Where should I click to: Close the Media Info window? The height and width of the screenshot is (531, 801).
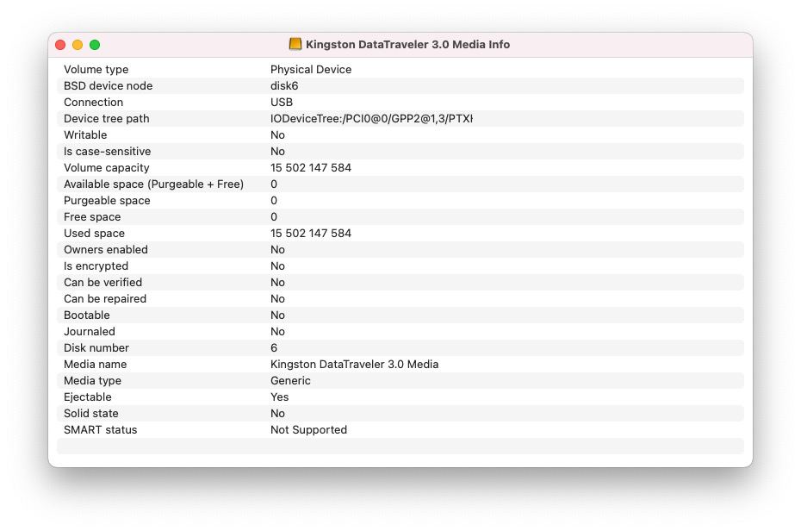coord(60,45)
